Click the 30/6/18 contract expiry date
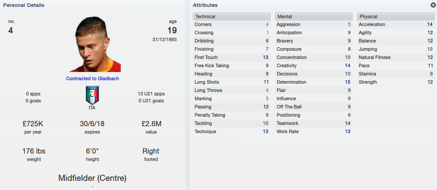437x190 pixels. pyautogui.click(x=92, y=124)
